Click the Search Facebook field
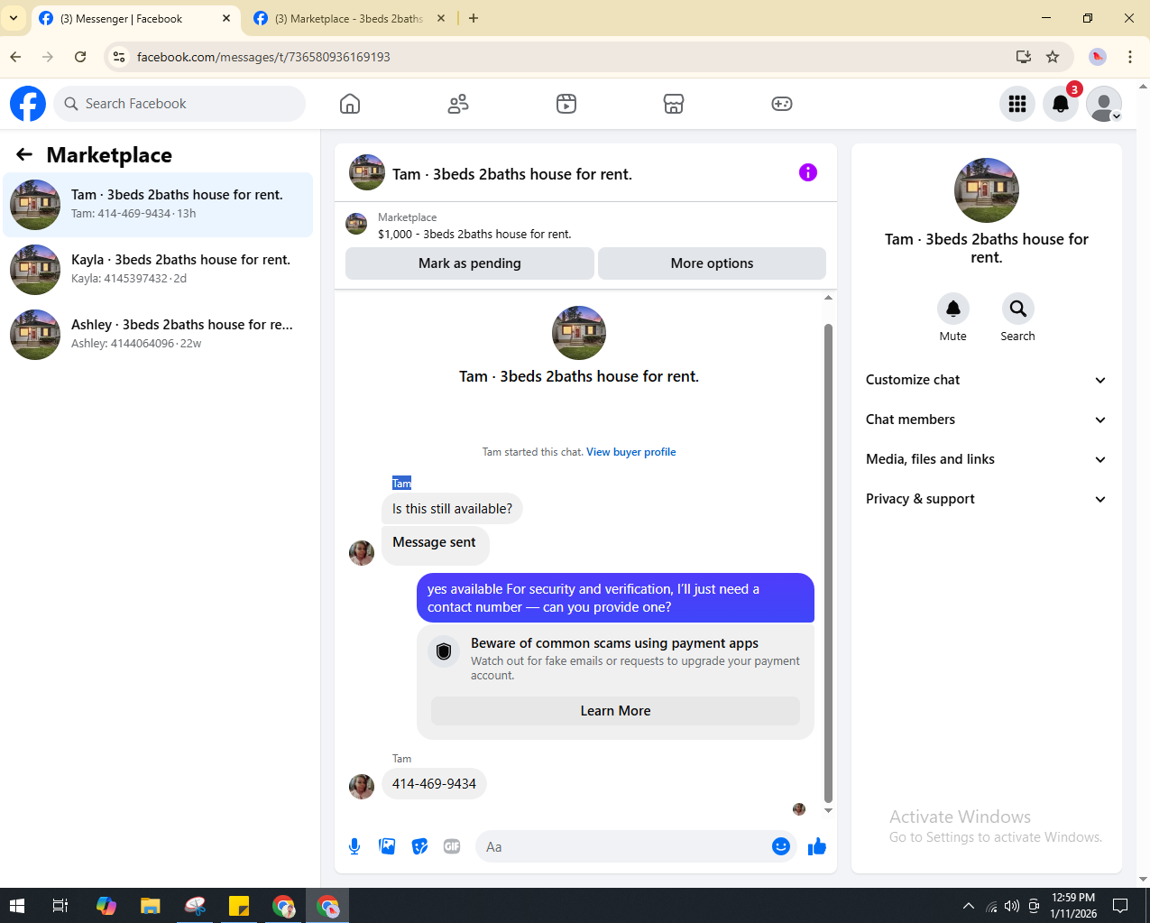The image size is (1150, 923). 179,104
